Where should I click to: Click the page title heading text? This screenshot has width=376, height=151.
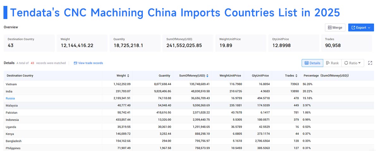tap(175, 12)
